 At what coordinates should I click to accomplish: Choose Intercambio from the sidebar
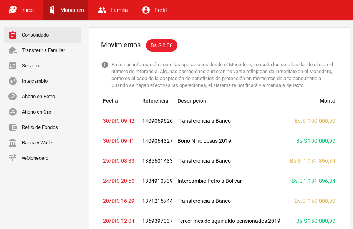click(x=43, y=81)
